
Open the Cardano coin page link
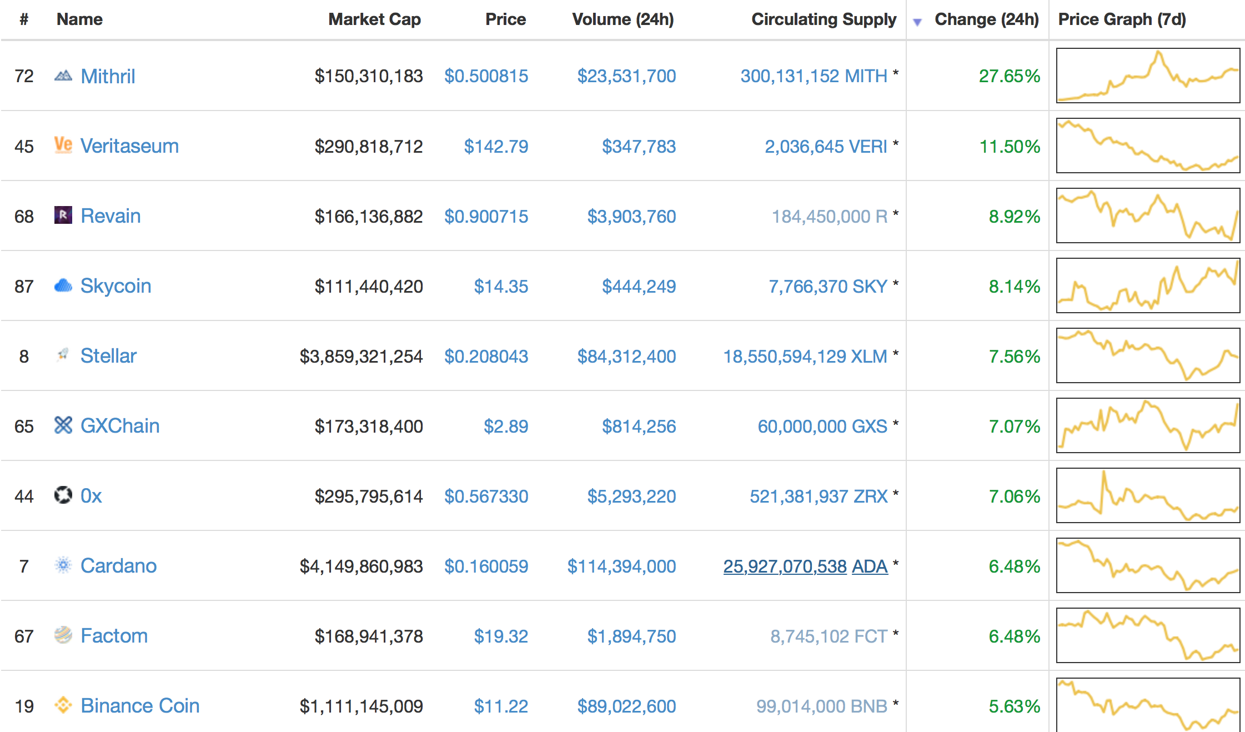click(118, 566)
